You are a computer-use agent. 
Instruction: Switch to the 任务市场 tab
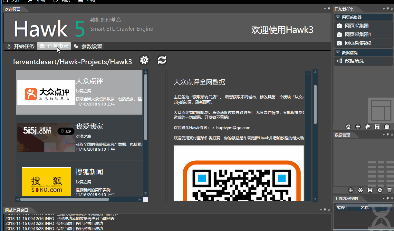pyautogui.click(x=54, y=46)
